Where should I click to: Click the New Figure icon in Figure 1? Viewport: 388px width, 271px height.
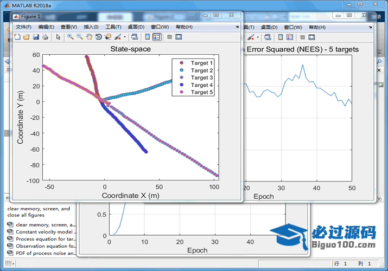tap(17, 37)
